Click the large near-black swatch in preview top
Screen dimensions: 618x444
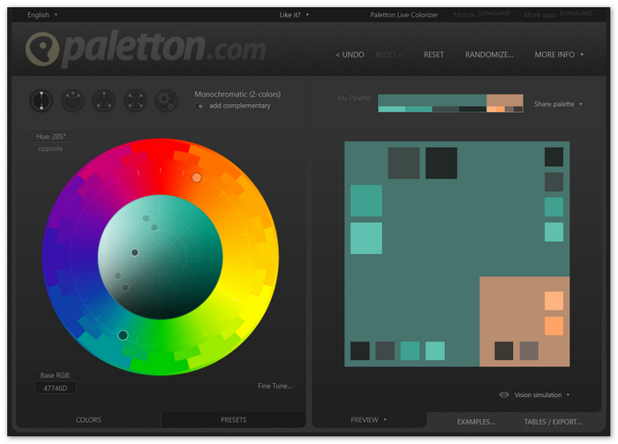click(x=441, y=163)
